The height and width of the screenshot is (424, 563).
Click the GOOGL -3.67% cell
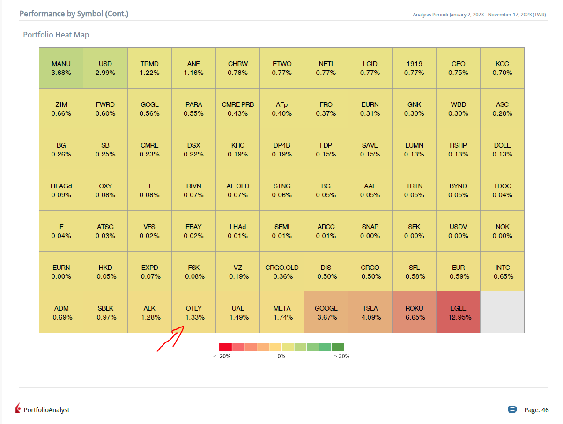tap(326, 312)
